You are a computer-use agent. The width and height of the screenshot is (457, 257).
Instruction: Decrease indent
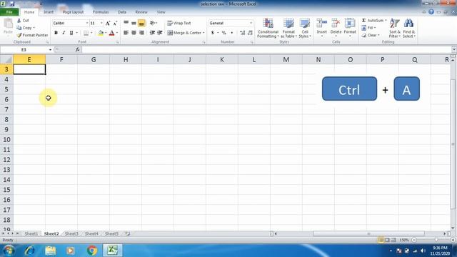click(152, 33)
